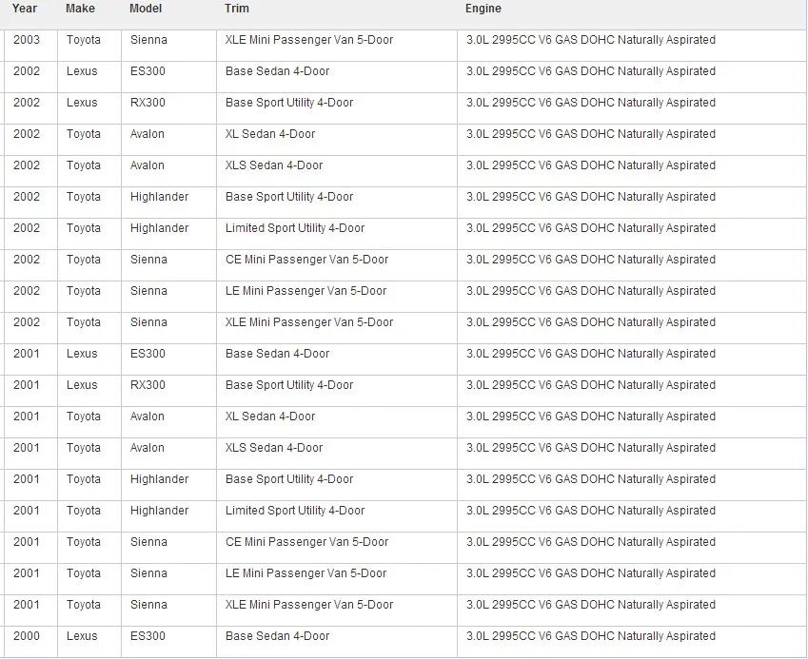
Task: Click Base Sedan 4-Door in the 2002 ES300 row
Action: (x=277, y=71)
